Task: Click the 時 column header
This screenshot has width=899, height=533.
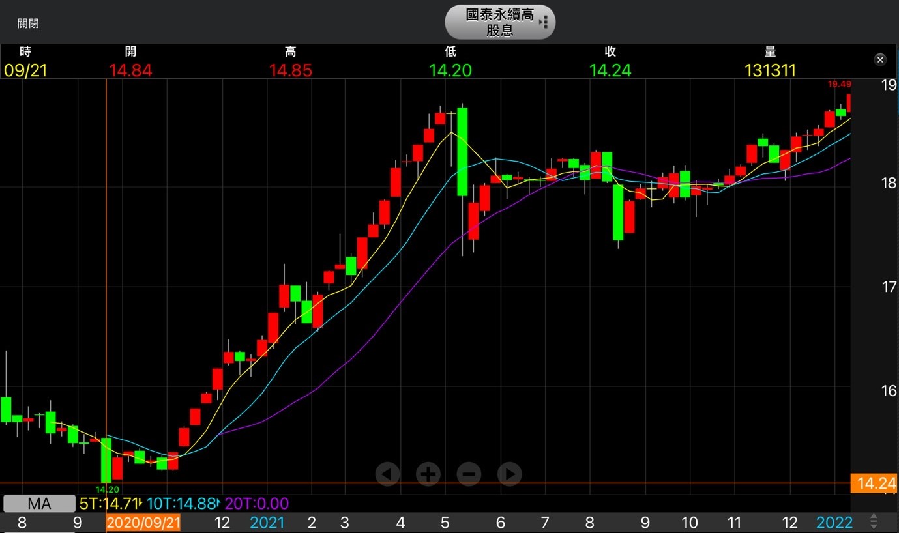Action: [x=25, y=51]
